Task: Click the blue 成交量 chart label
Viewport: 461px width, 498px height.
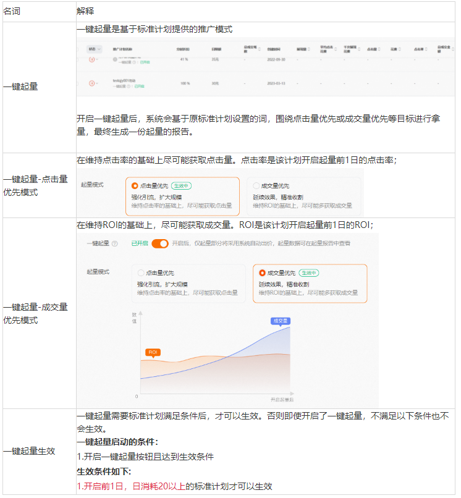Action: 280,321
